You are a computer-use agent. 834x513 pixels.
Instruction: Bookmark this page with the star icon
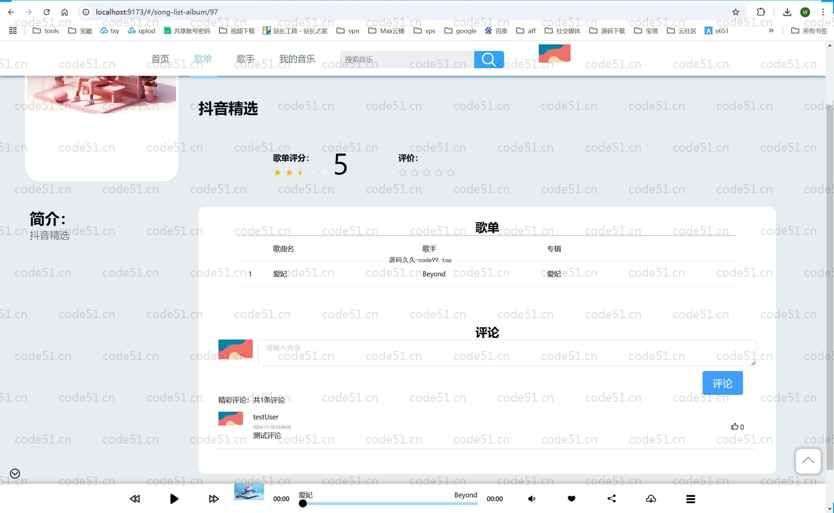point(735,12)
